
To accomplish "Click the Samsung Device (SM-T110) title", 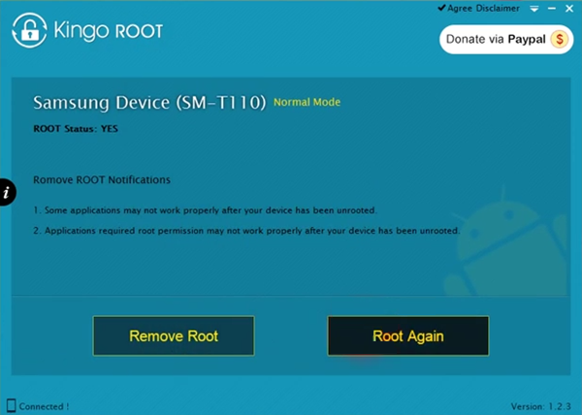I will tap(149, 103).
